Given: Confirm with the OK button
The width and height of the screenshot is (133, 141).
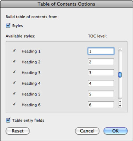Looking at the screenshot, I should coord(116,131).
